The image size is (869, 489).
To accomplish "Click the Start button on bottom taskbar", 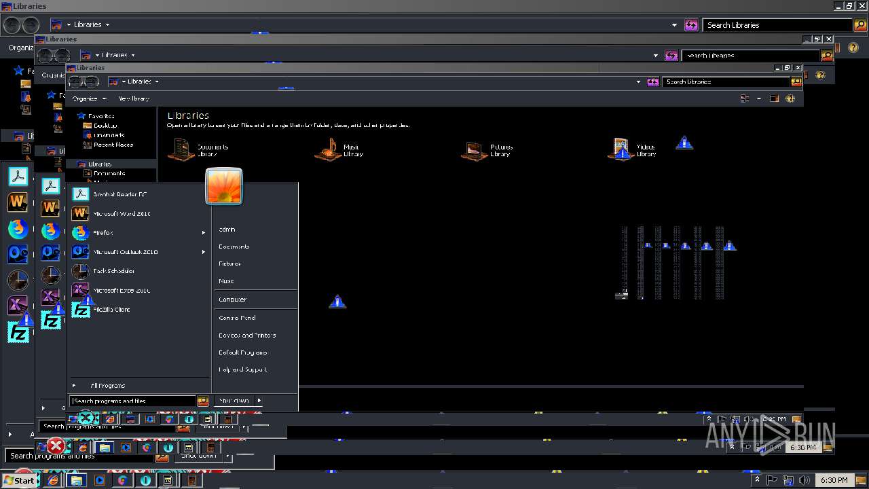I will (x=19, y=480).
